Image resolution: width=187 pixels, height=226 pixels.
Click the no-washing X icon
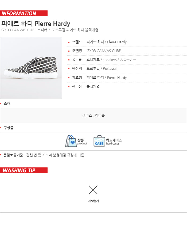(93, 190)
